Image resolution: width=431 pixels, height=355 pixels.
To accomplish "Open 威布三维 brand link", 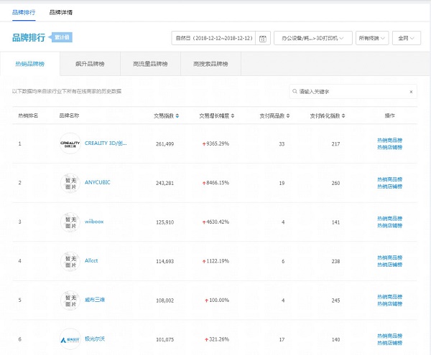I will tap(95, 300).
